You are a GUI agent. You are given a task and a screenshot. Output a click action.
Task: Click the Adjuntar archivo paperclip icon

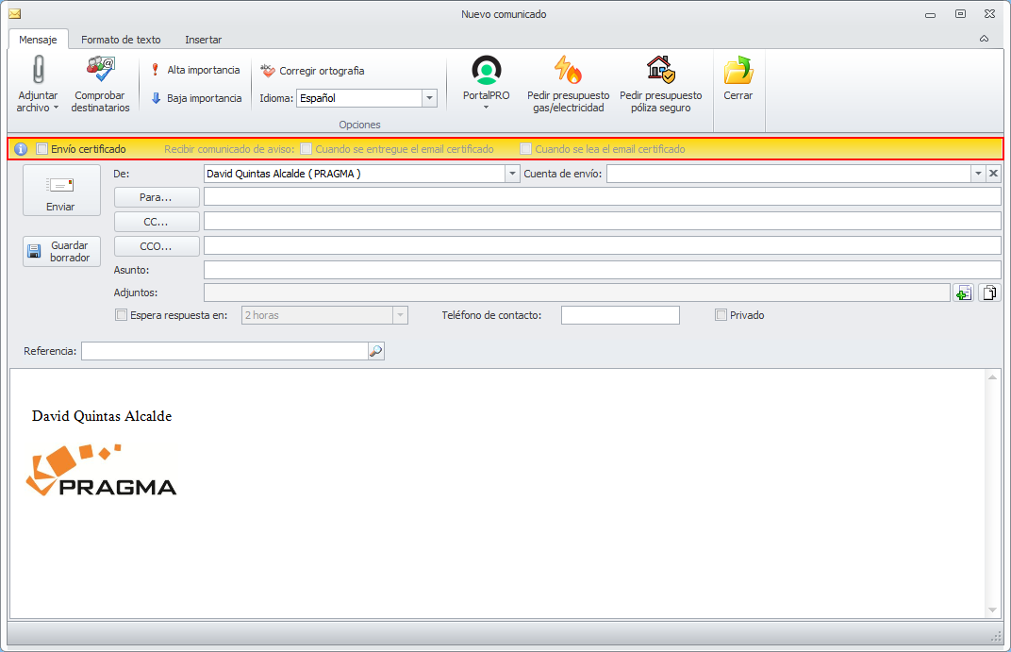(x=38, y=71)
